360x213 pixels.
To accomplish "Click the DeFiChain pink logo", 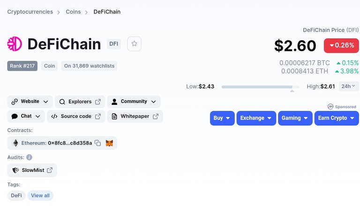I will tap(15, 44).
